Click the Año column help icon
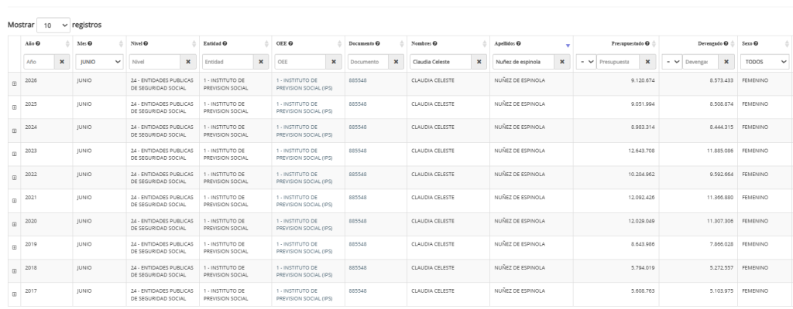The height and width of the screenshot is (309, 793). pyautogui.click(x=38, y=44)
